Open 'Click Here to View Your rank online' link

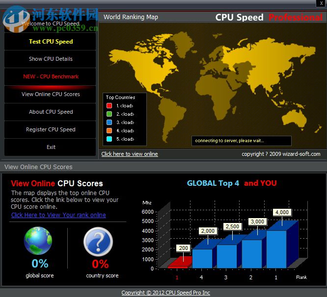click(x=58, y=215)
